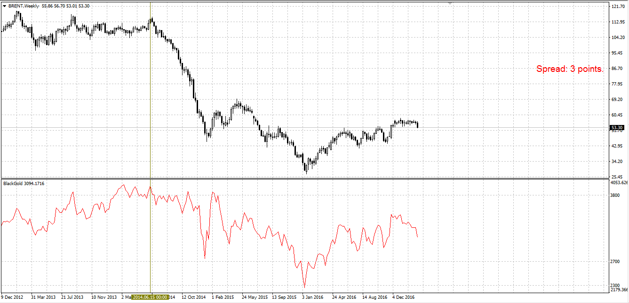Click the current price label 53.30
Viewport: 629px width, 303px height.
coord(617,127)
